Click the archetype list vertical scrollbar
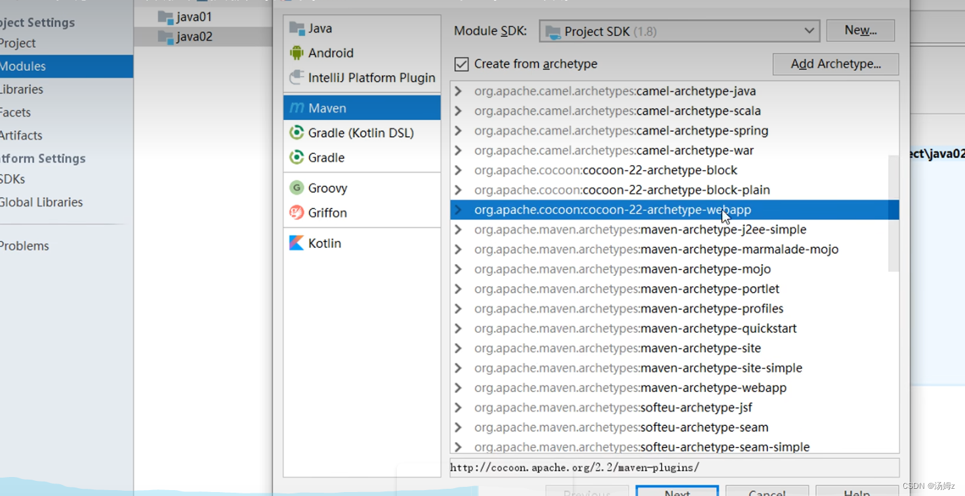This screenshot has width=965, height=496. pyautogui.click(x=893, y=213)
